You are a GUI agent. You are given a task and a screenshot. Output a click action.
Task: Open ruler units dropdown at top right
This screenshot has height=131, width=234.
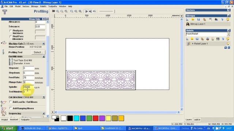pyautogui.click(x=181, y=16)
